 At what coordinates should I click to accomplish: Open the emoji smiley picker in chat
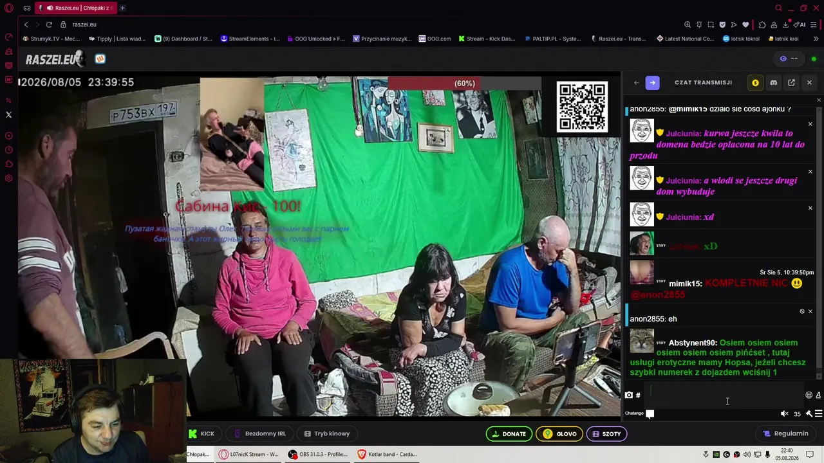809,395
